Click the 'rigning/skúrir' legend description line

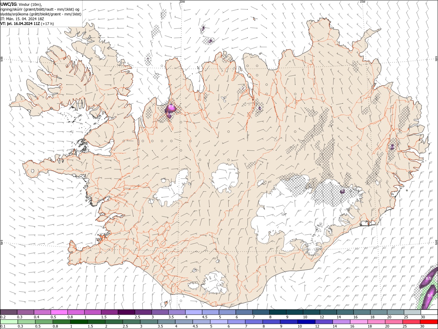coord(40,9)
